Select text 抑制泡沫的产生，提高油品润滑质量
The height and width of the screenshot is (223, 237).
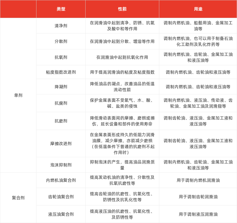point(122,165)
